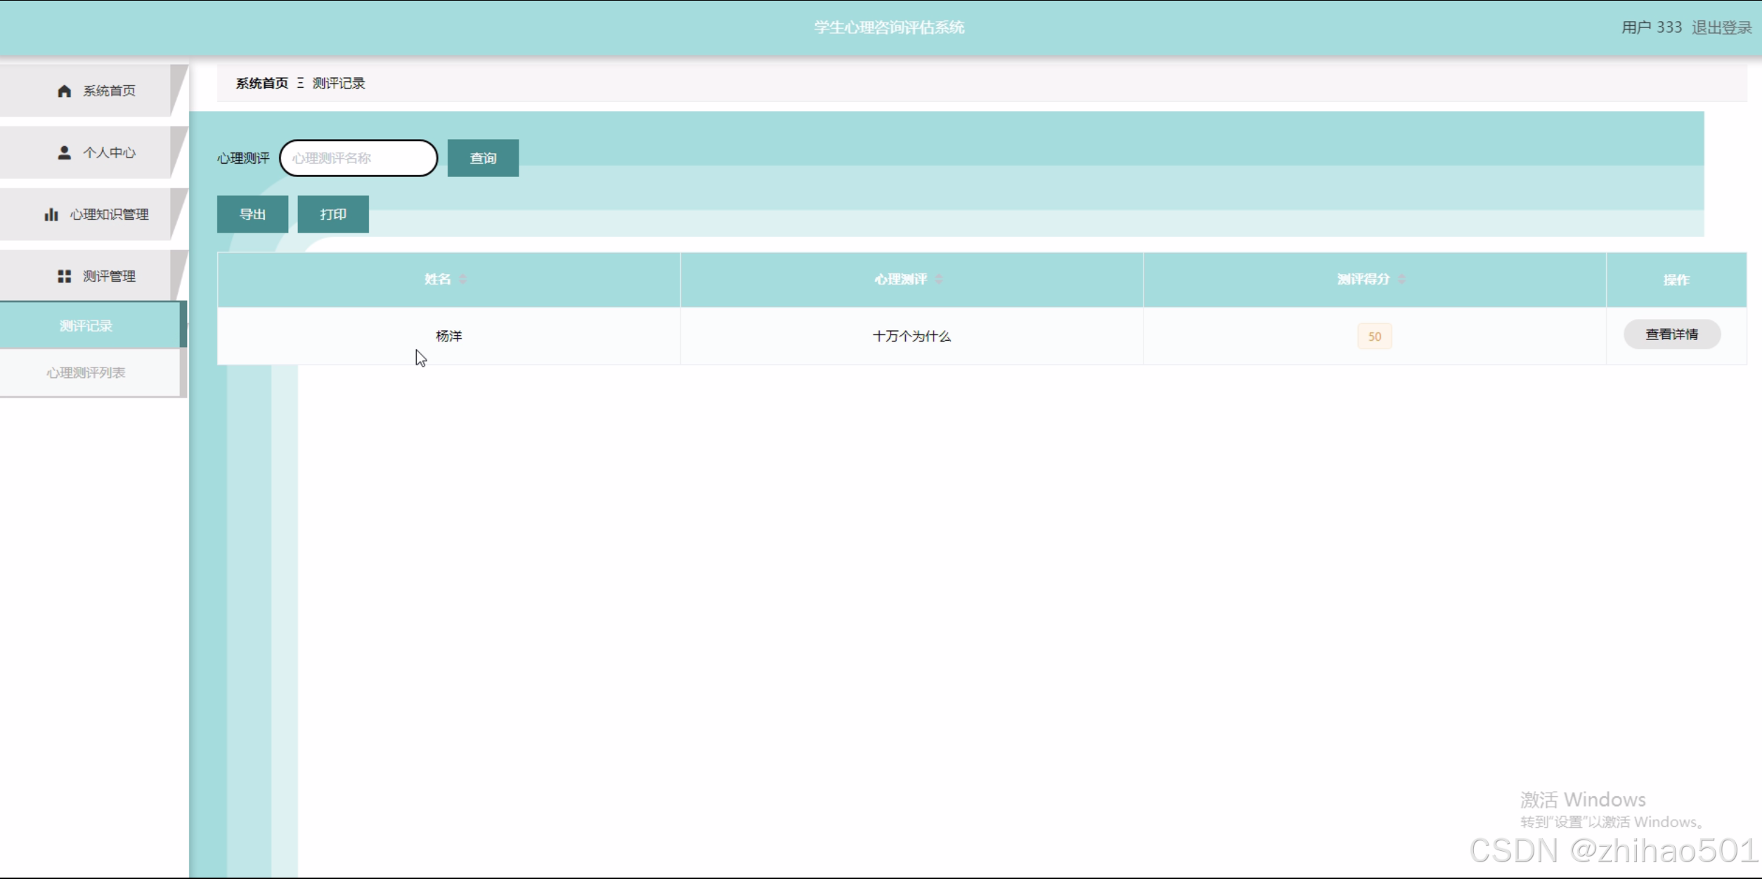Viewport: 1762px width, 879px height.
Task: Open 查看详情 for the 杨洋 record
Action: coord(1671,334)
